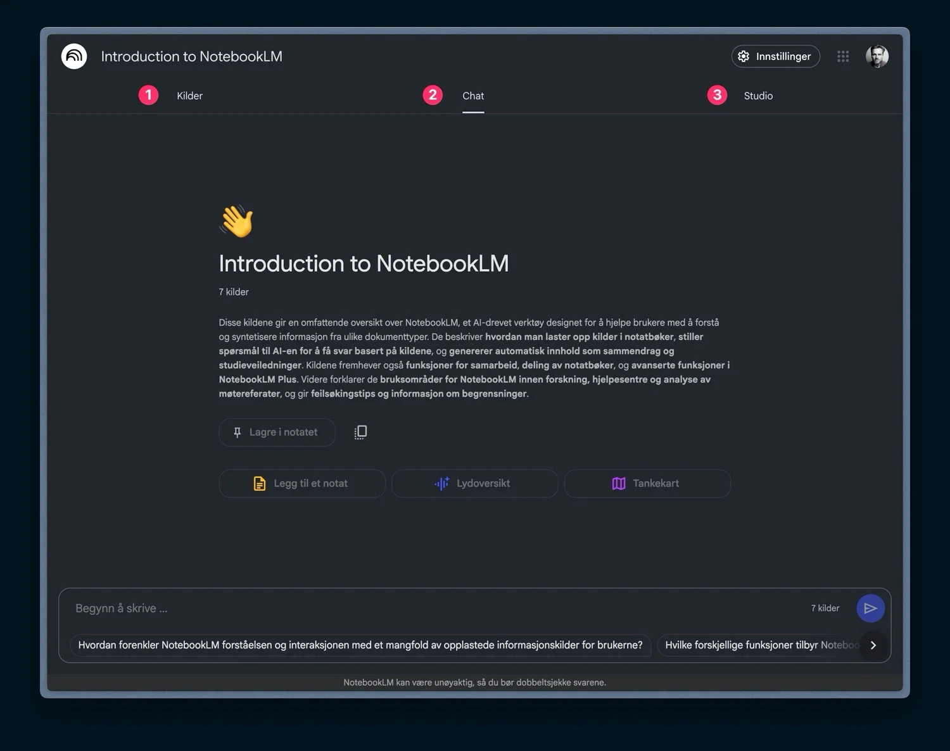Create a Tankekart mind map

[x=647, y=483]
